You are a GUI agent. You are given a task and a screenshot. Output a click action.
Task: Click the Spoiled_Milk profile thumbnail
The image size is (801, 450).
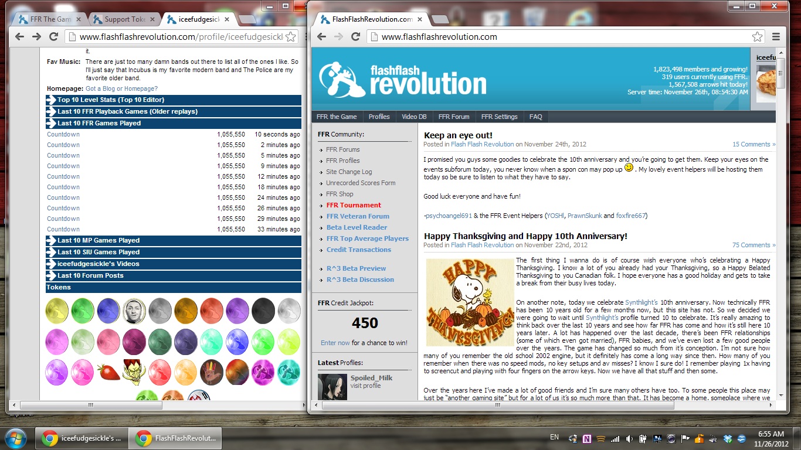[x=332, y=387]
